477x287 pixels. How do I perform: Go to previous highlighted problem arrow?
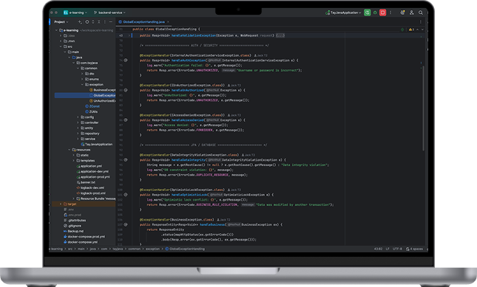(x=417, y=30)
